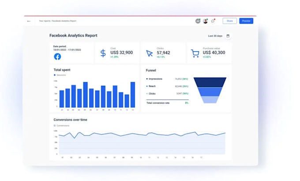300x181 pixels.
Task: Click the tallest bar labeled 05
Action: click(x=85, y=95)
